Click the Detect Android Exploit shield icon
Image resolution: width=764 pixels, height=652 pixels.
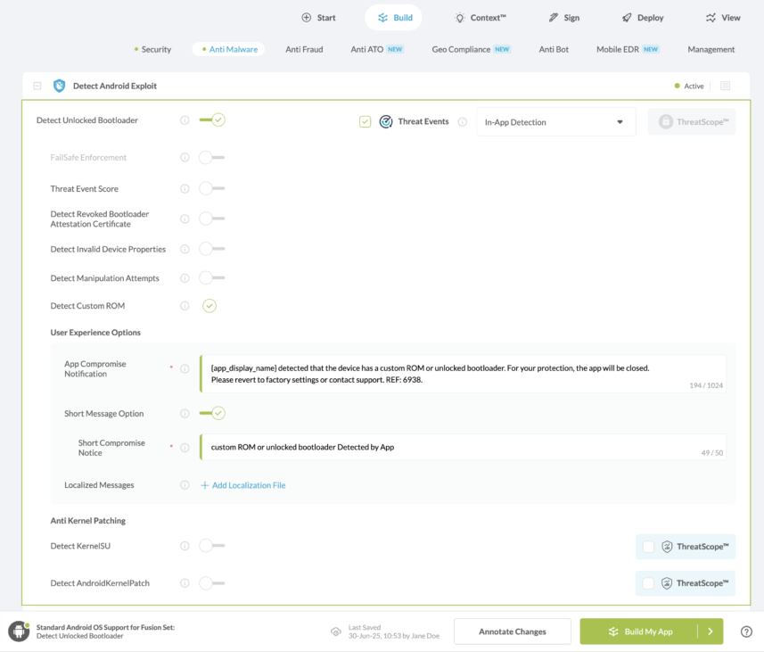click(60, 86)
